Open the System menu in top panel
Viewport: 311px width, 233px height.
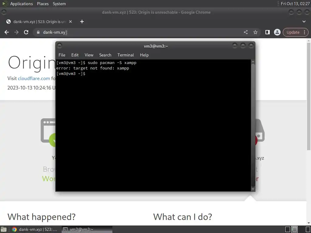click(59, 4)
